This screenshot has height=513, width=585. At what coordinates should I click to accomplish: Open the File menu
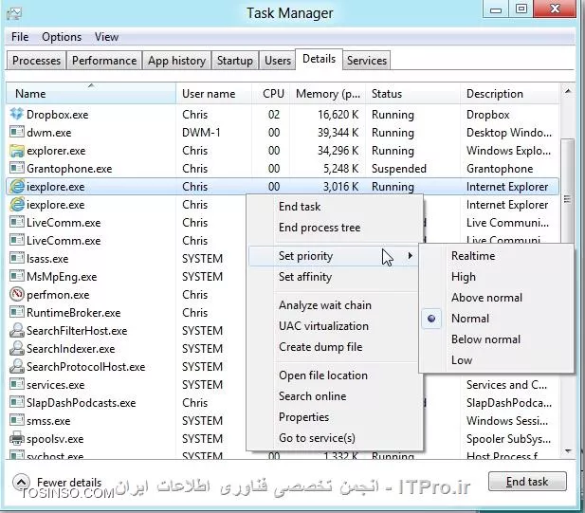pos(20,37)
